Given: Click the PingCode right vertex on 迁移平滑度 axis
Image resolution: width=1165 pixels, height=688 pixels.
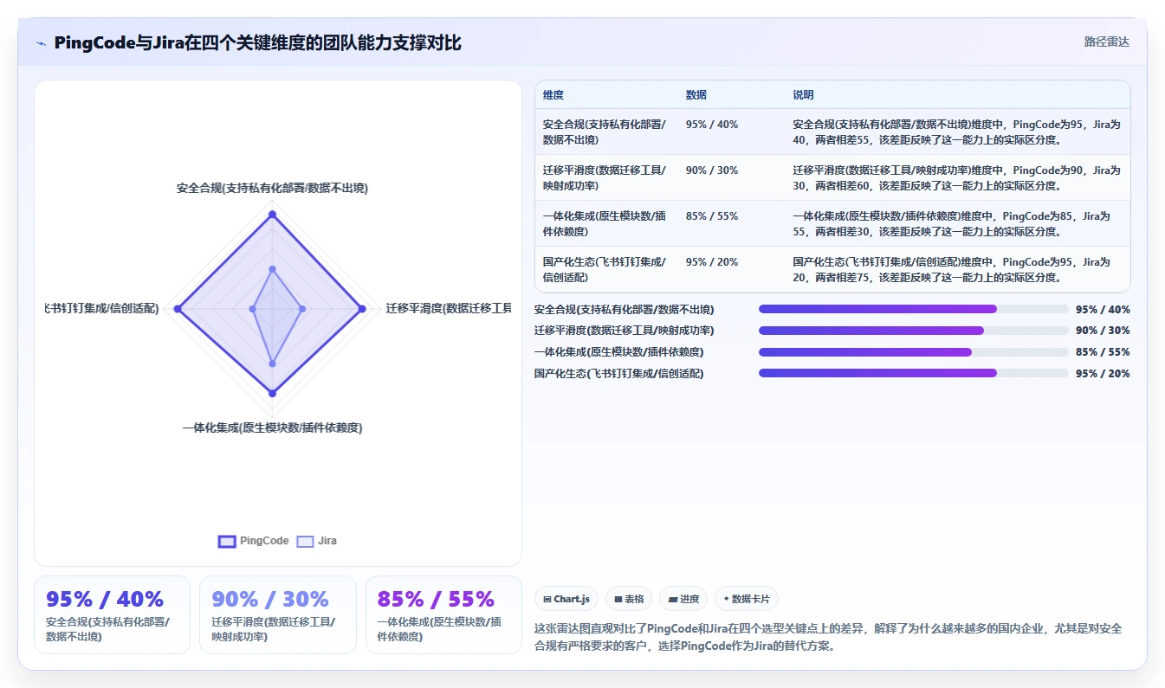Looking at the screenshot, I should click(362, 309).
